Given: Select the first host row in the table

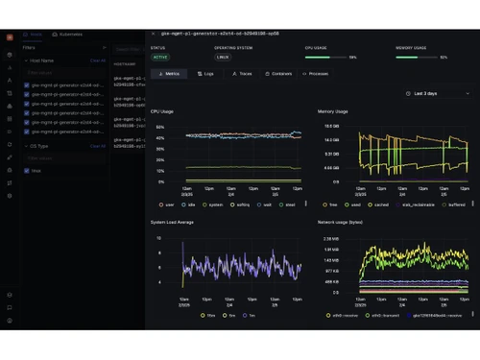Looking at the screenshot, I should [x=130, y=82].
